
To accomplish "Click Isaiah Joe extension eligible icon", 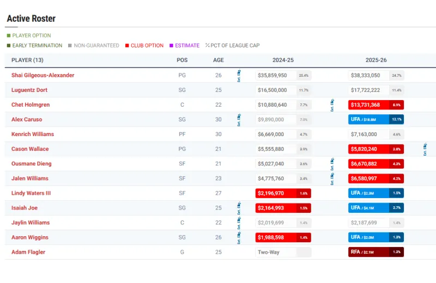I will (x=239, y=208).
